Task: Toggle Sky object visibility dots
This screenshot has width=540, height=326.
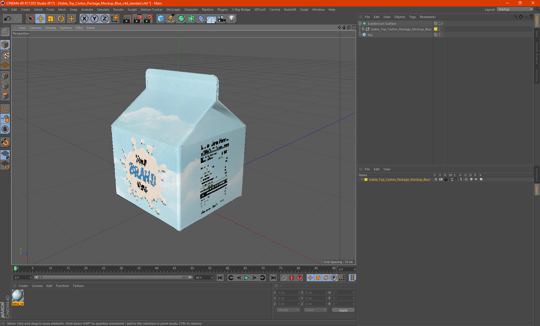Action: 439,35
